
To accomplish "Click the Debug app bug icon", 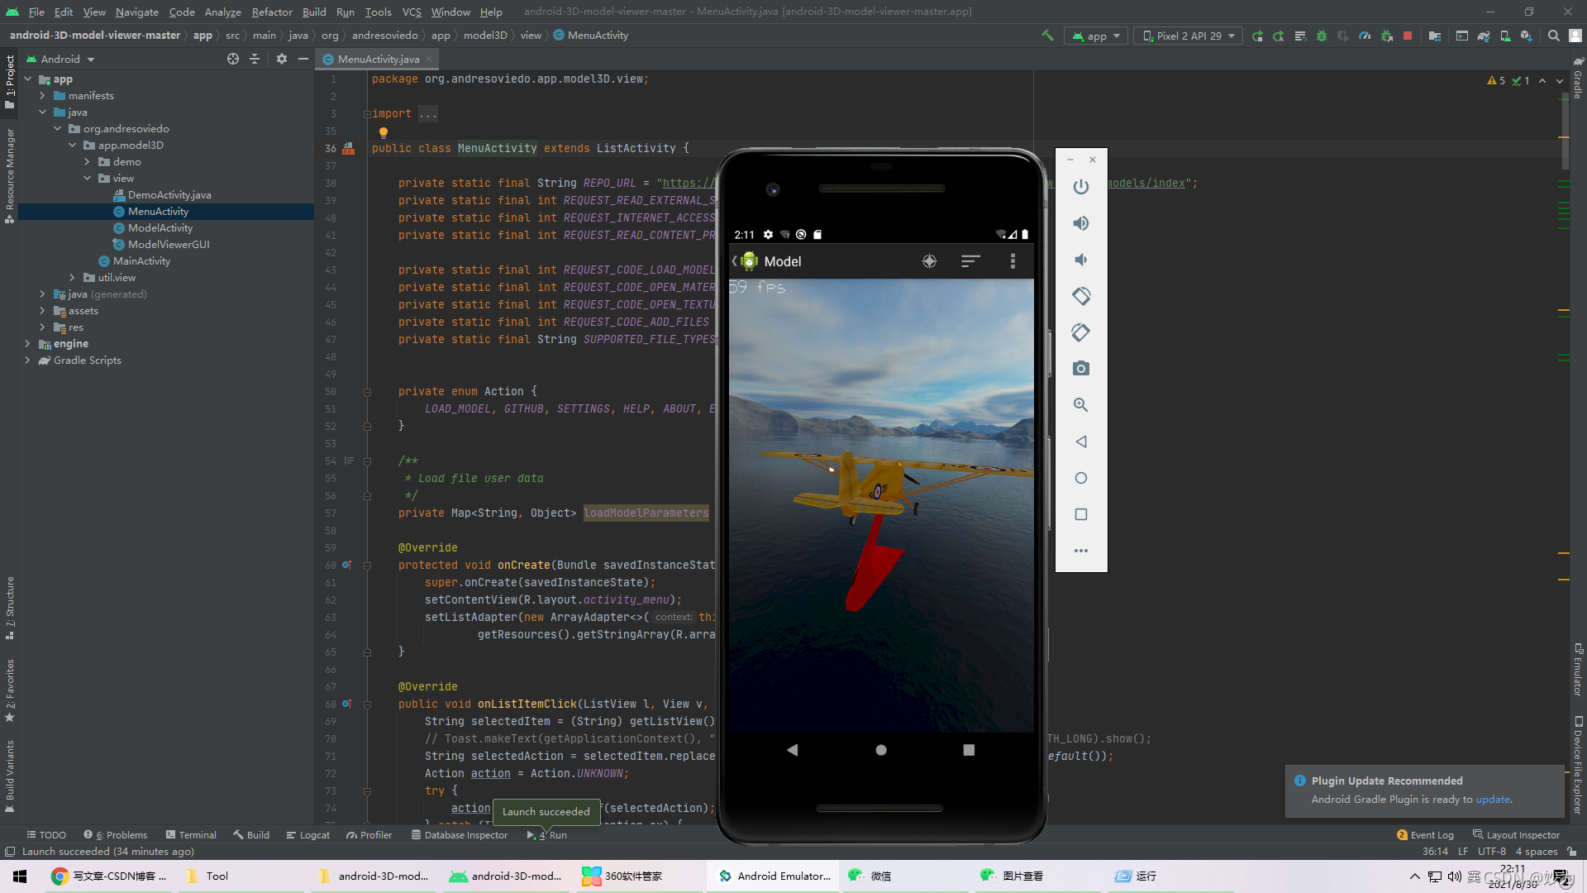I will pos(1322,36).
